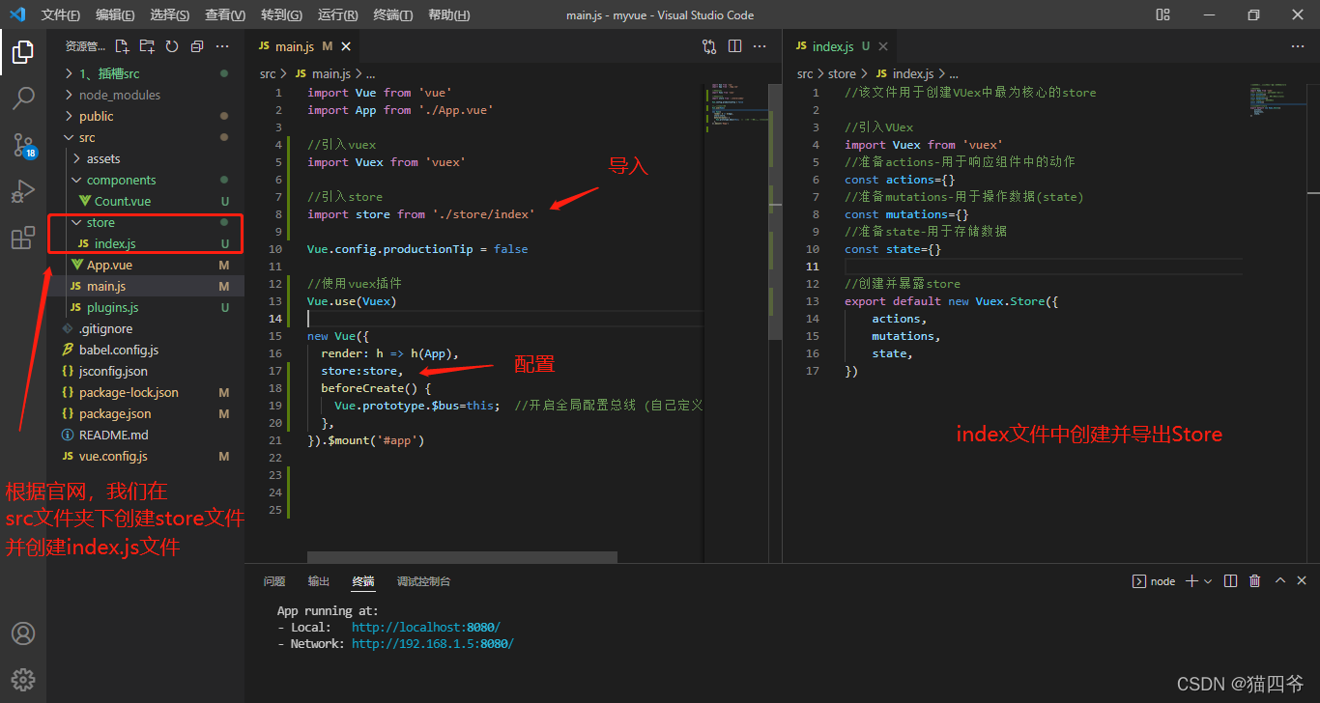
Task: Open babel.config.js in the file tree
Action: 145,350
